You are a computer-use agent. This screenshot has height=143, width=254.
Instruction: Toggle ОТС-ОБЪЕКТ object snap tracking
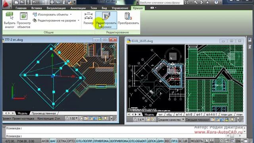click(x=138, y=141)
